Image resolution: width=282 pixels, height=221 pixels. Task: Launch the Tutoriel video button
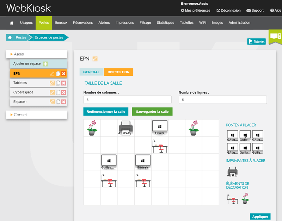point(257,42)
